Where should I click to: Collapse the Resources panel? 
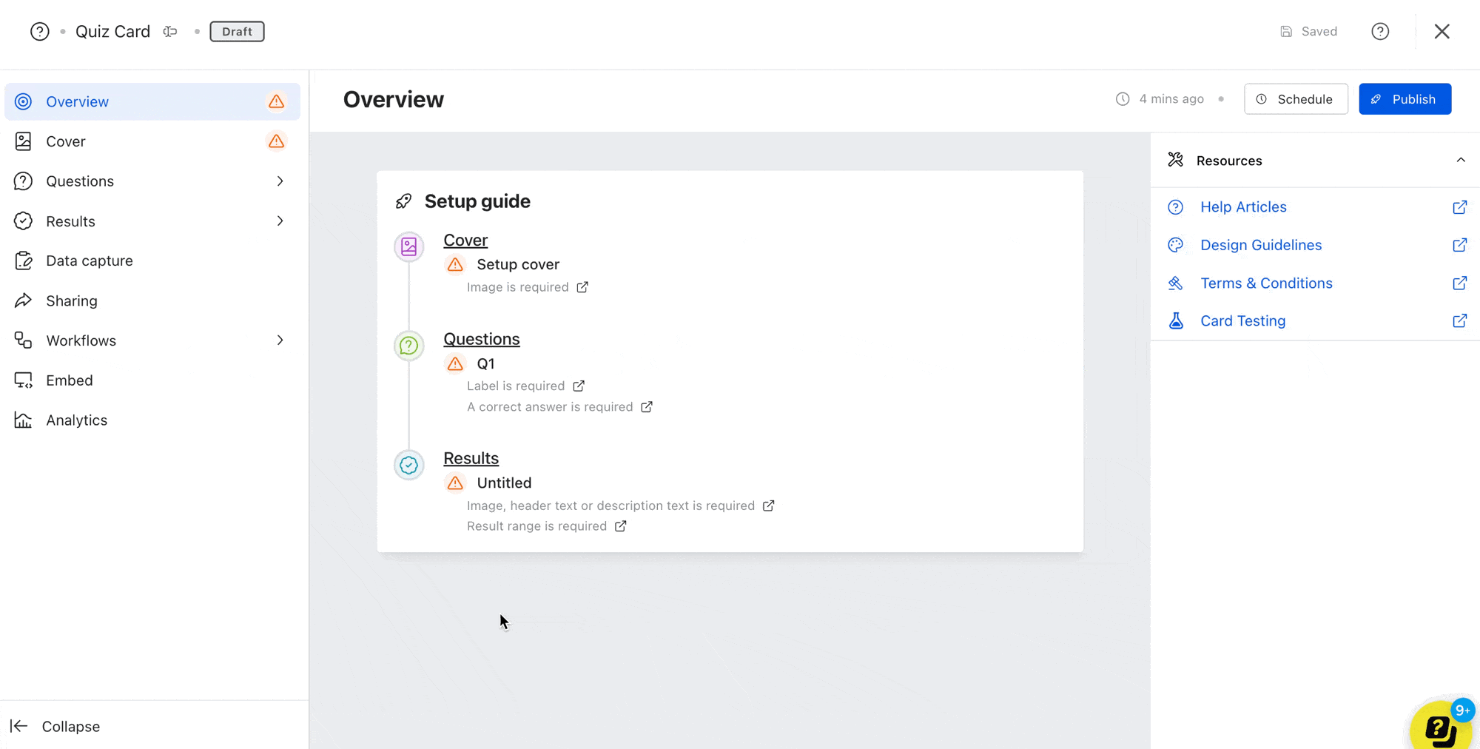1460,161
